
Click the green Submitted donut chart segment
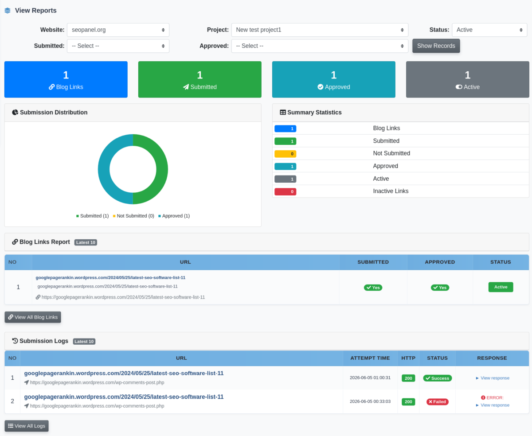[162, 169]
